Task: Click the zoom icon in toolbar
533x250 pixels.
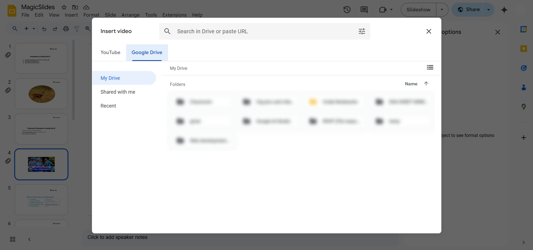Action: (x=87, y=29)
